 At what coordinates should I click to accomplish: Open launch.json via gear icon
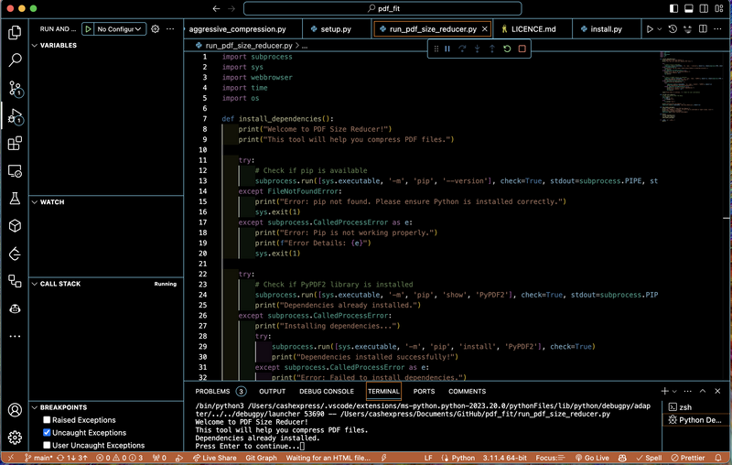156,29
